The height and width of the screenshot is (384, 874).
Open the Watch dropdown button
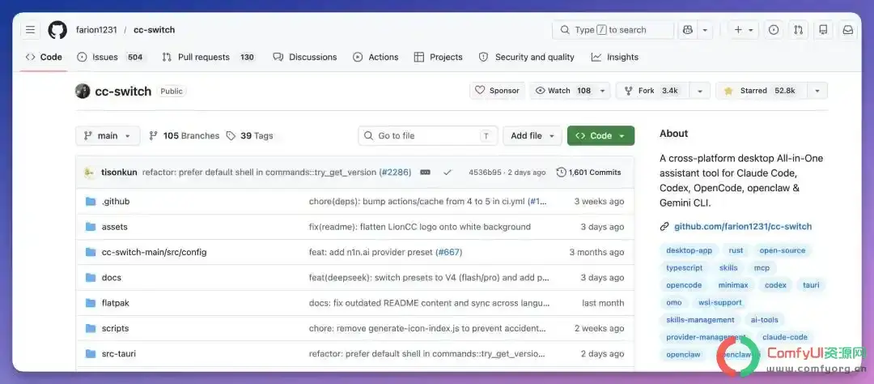[570, 91]
